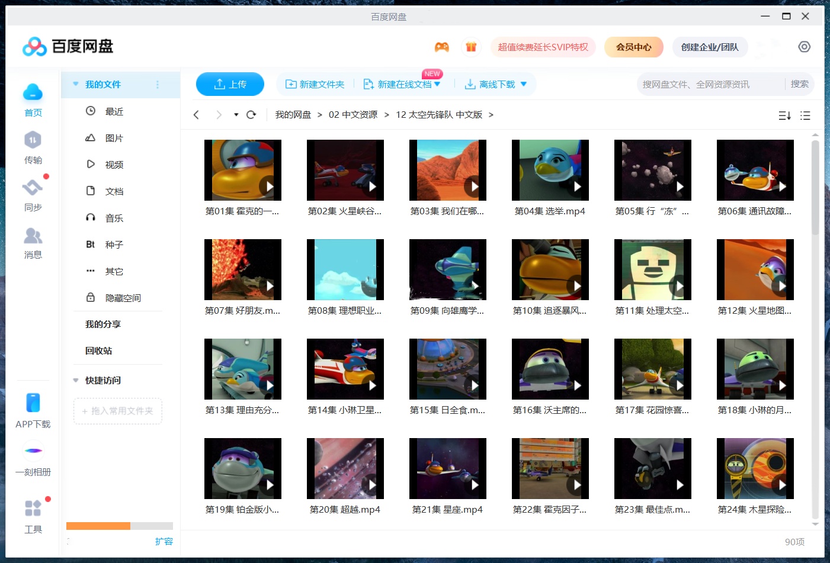Collapse the 快捷访问 section arrow

coord(76,380)
